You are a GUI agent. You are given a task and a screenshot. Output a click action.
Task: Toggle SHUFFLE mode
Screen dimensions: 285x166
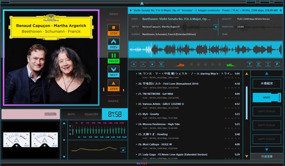point(114,101)
